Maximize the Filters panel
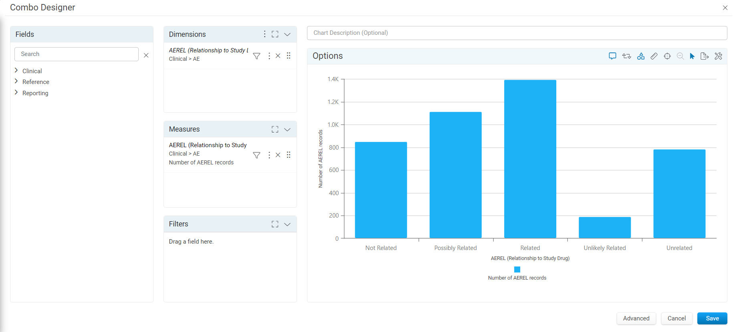 click(x=275, y=224)
